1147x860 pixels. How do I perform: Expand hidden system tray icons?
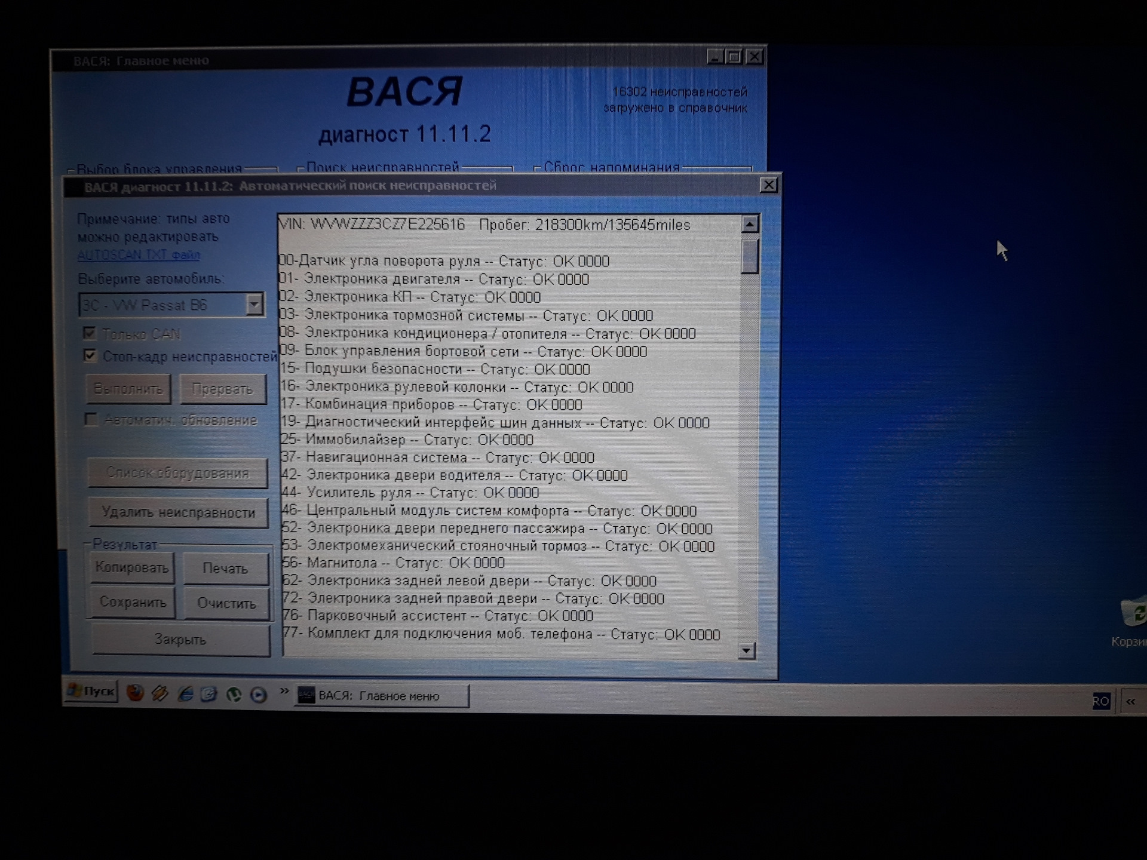[1130, 702]
